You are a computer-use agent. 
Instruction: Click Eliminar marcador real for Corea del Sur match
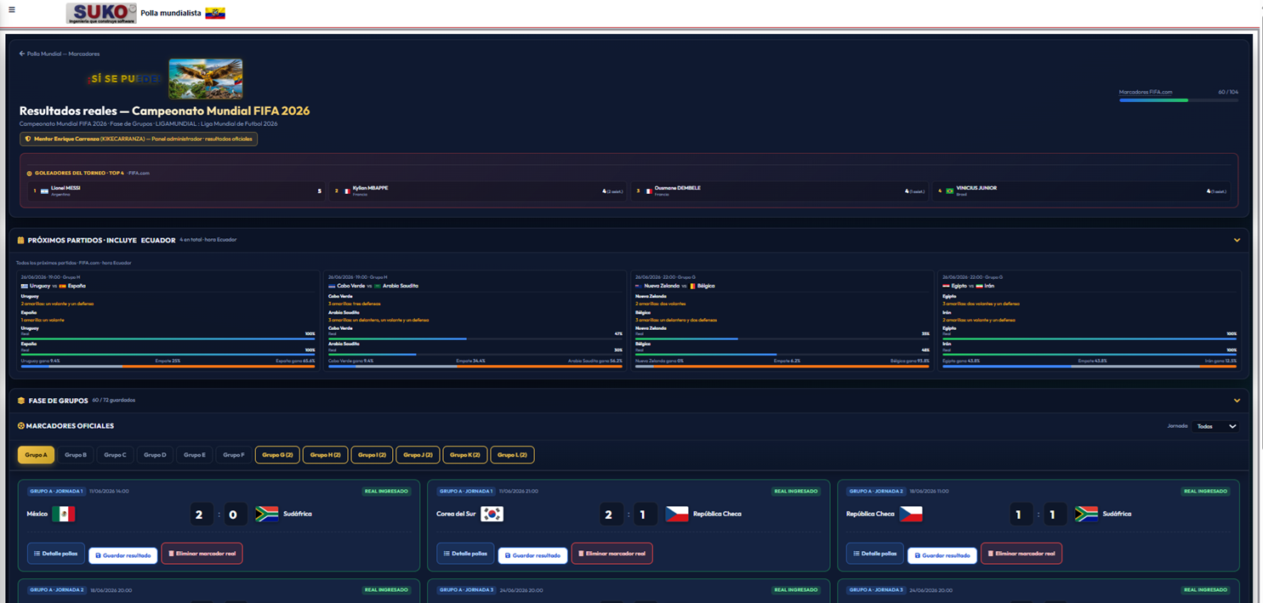tap(612, 554)
